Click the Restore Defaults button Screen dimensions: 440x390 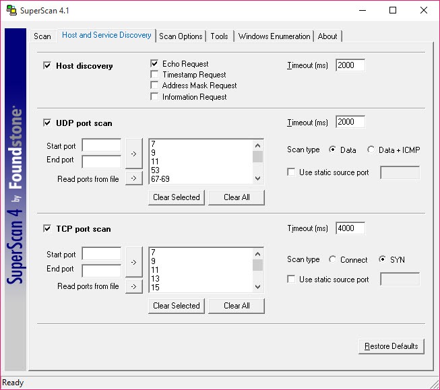391,346
